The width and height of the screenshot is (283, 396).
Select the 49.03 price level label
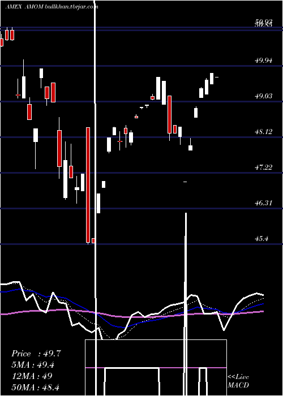[x=264, y=96]
